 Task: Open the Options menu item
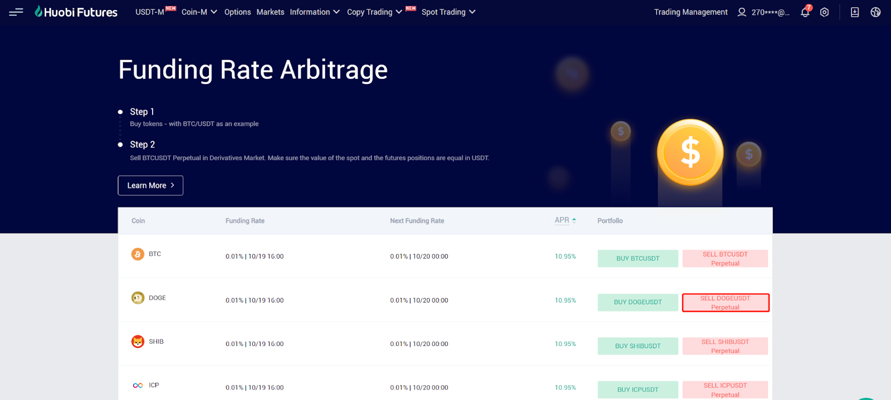pos(238,12)
